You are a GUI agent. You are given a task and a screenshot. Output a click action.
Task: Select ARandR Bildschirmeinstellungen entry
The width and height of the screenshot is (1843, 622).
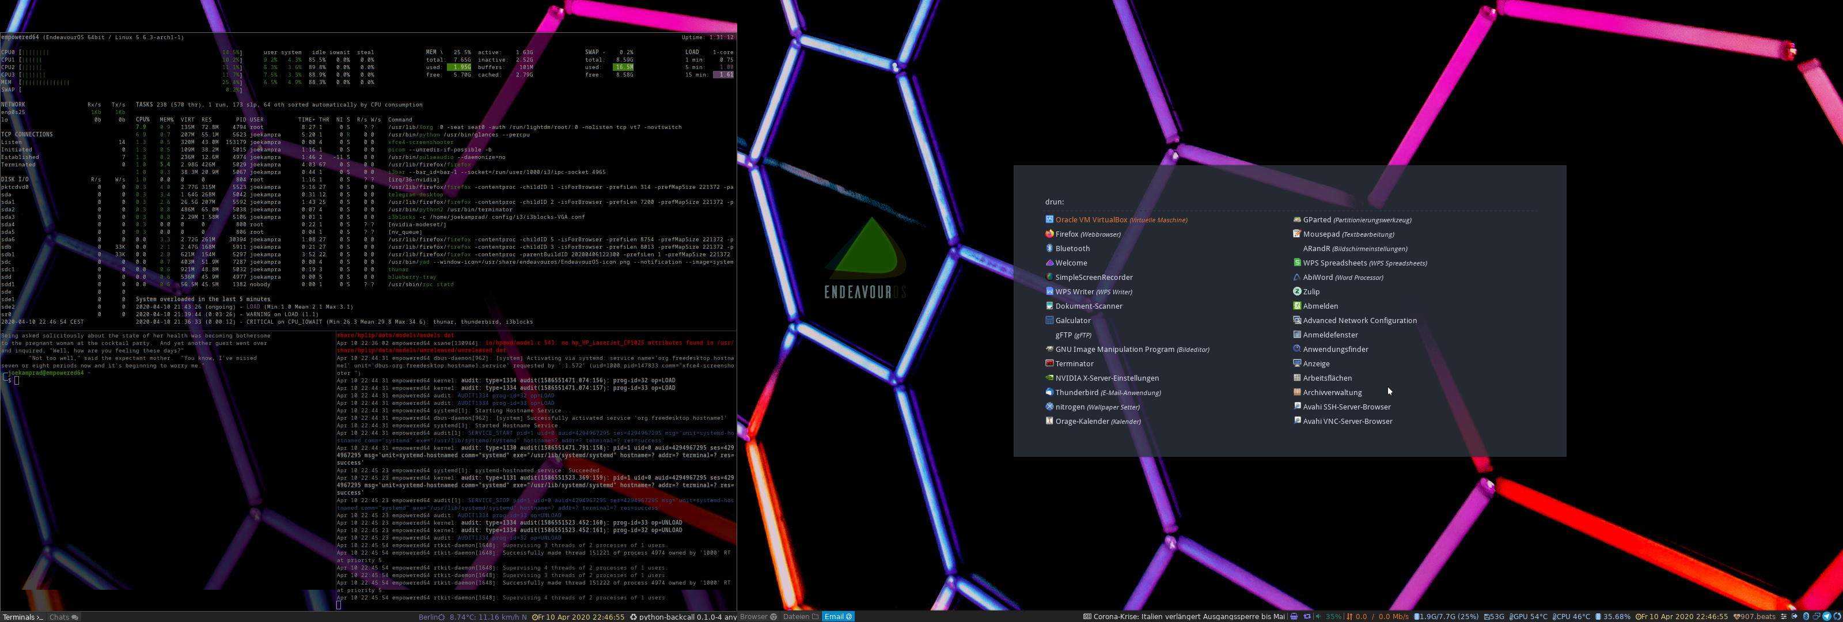coord(1355,248)
